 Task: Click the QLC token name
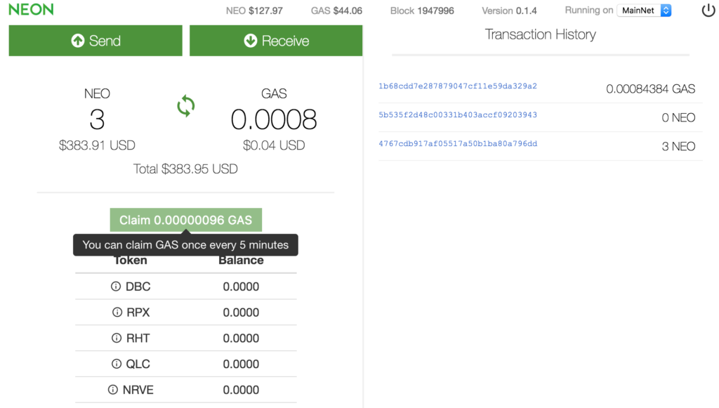[138, 364]
